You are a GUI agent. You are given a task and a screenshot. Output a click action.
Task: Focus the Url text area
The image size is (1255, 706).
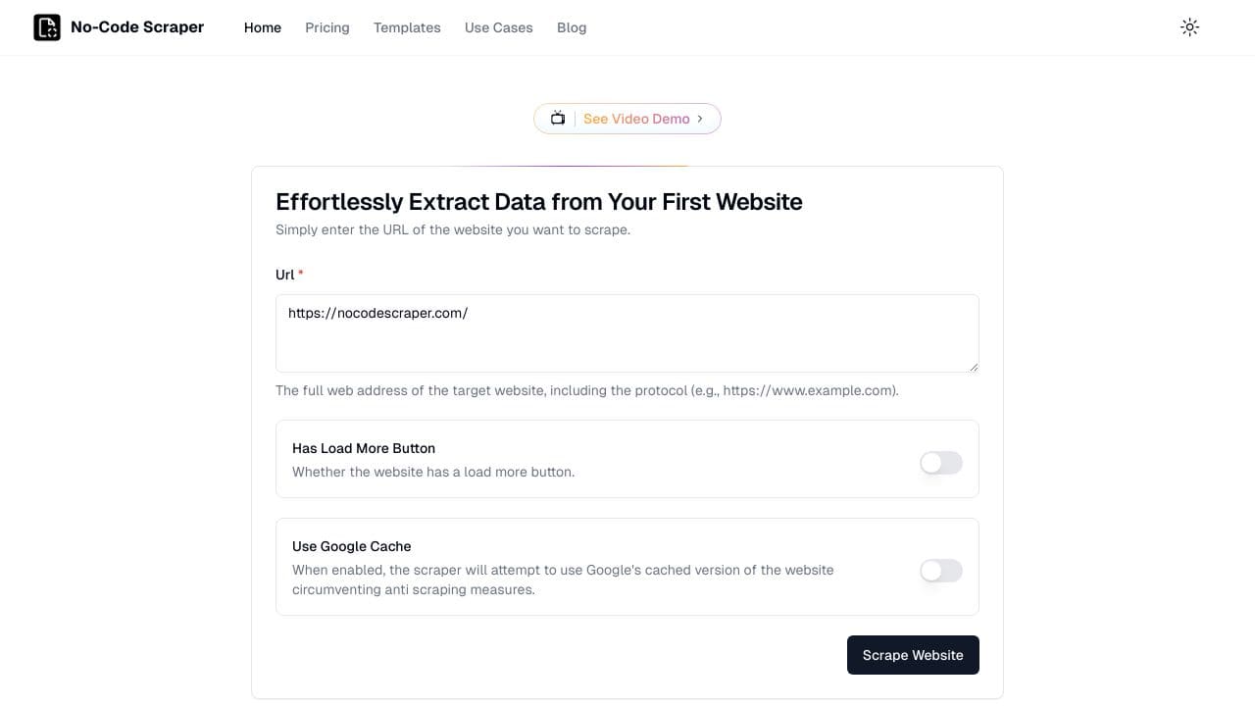[x=627, y=333]
